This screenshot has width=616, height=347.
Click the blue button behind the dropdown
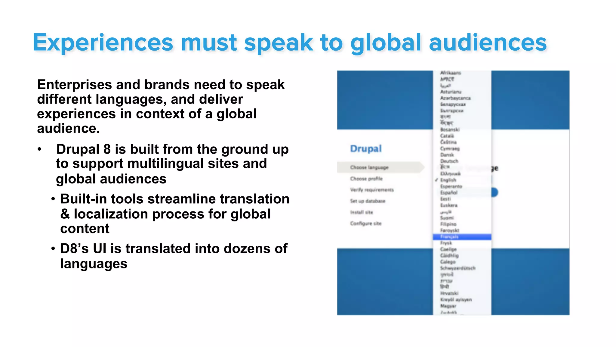pos(495,192)
